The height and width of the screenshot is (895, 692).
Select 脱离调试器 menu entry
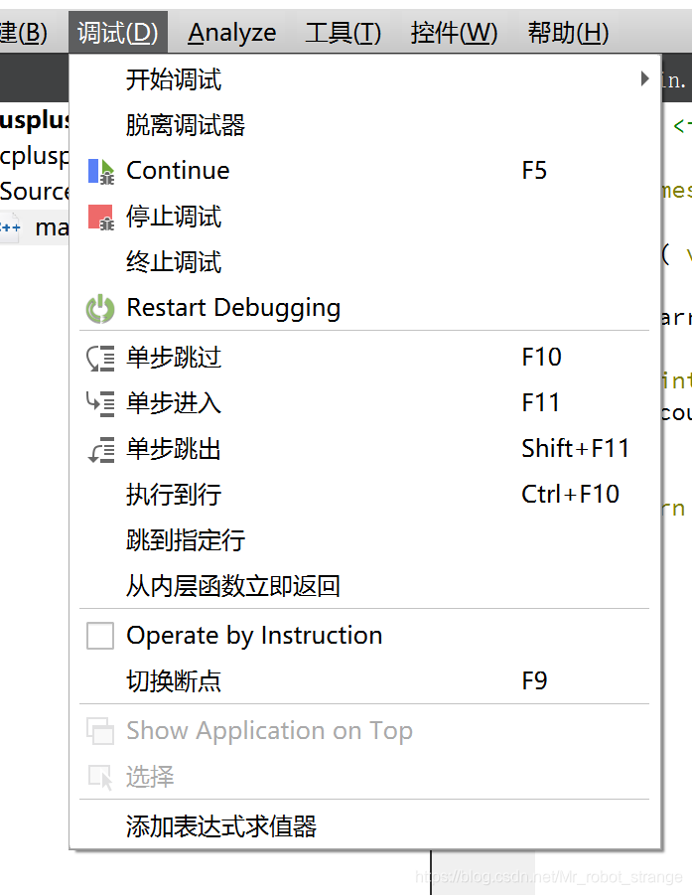coord(365,125)
